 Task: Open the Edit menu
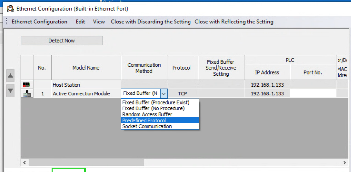tap(80, 22)
